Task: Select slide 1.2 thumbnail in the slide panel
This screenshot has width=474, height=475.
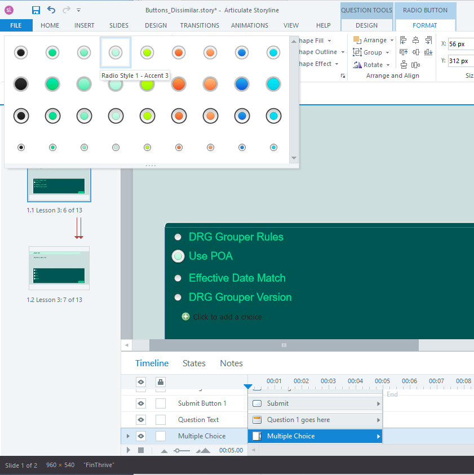Action: 59,268
